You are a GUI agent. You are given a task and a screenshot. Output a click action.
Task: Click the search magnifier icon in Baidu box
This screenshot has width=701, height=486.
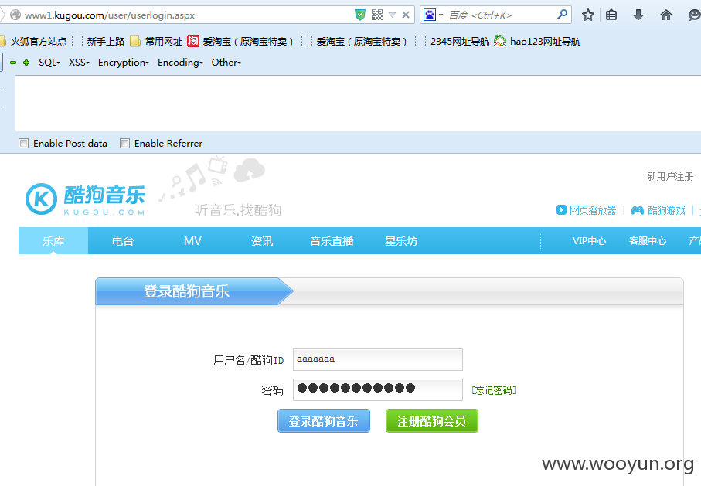[x=562, y=15]
